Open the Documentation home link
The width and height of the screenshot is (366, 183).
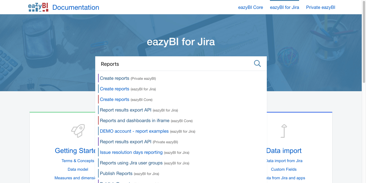pyautogui.click(x=76, y=7)
